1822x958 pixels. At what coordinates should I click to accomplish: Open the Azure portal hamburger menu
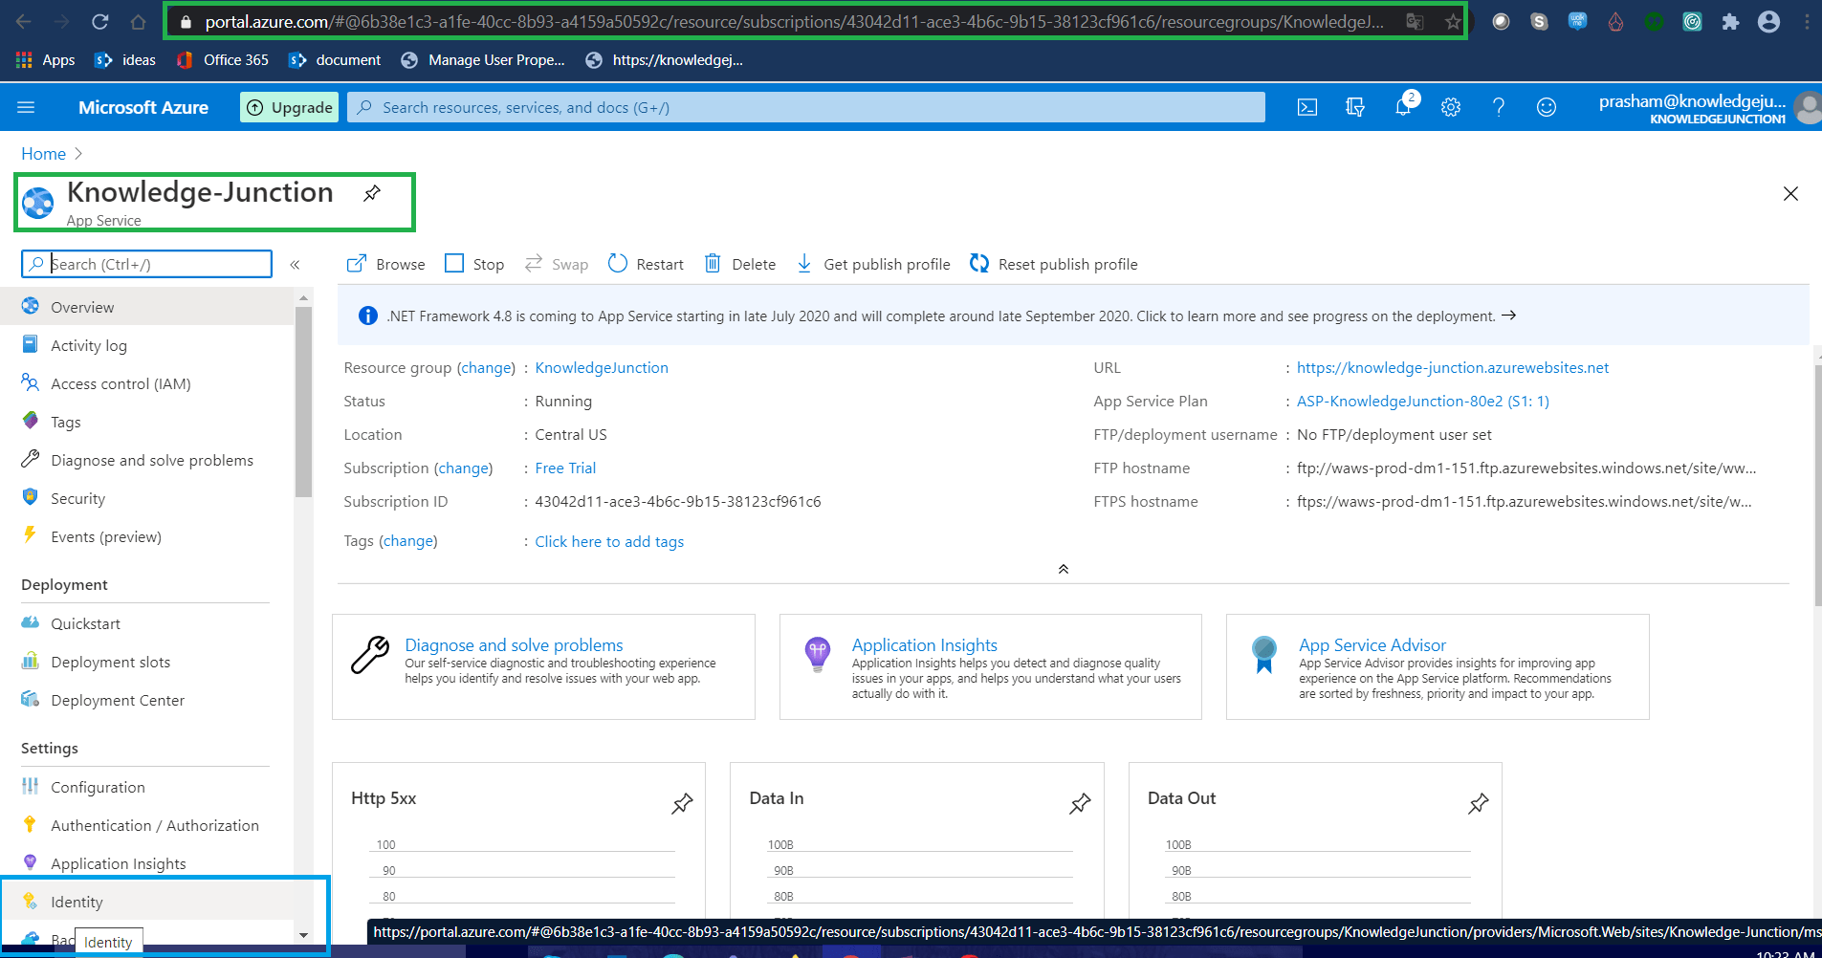(26, 107)
